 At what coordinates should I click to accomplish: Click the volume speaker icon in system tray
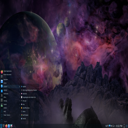coord(111,126)
